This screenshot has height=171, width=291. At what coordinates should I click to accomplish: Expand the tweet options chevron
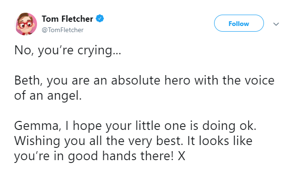point(276,24)
